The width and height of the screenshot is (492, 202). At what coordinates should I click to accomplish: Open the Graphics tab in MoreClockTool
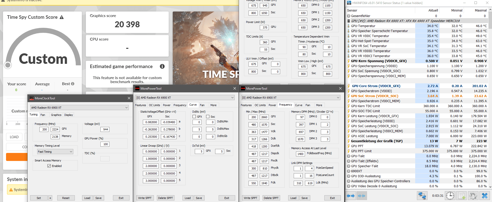(56, 115)
